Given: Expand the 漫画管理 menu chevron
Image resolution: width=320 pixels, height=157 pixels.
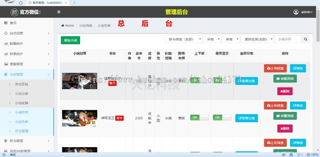Looking at the screenshot, I should tap(49, 64).
